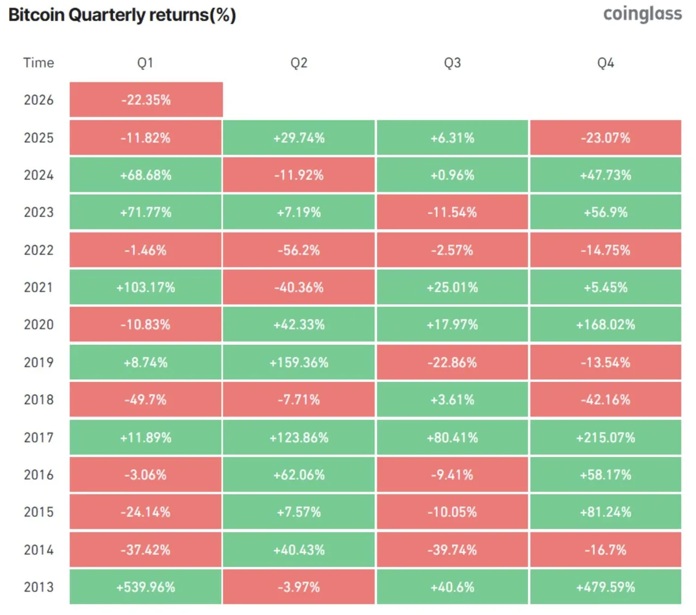Select the 2013 Q1 cell +539.96%
The height and width of the screenshot is (615, 696).
(x=146, y=587)
